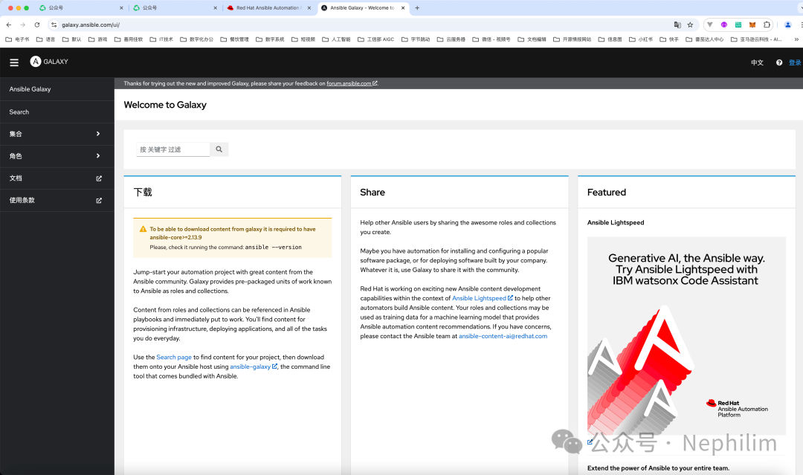Open the 电子书 bookmark folder
The image size is (803, 475).
[17, 39]
